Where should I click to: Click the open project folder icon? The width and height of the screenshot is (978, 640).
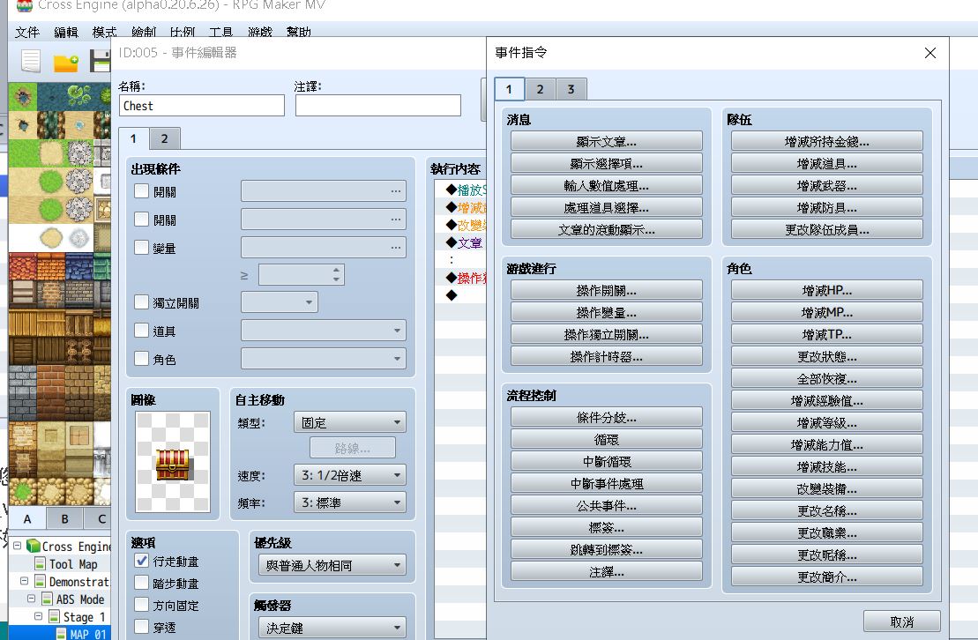[65, 62]
